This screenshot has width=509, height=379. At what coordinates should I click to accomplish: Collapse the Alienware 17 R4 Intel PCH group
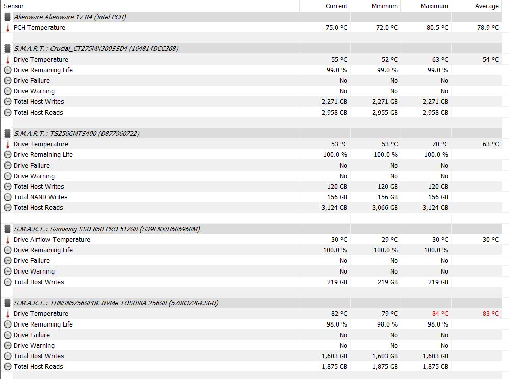pos(70,17)
